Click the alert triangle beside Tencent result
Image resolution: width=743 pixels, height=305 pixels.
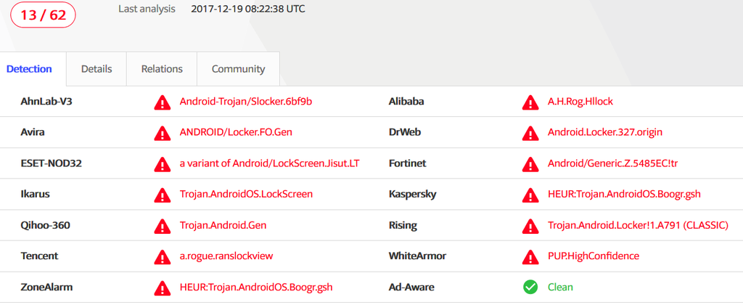coord(163,256)
